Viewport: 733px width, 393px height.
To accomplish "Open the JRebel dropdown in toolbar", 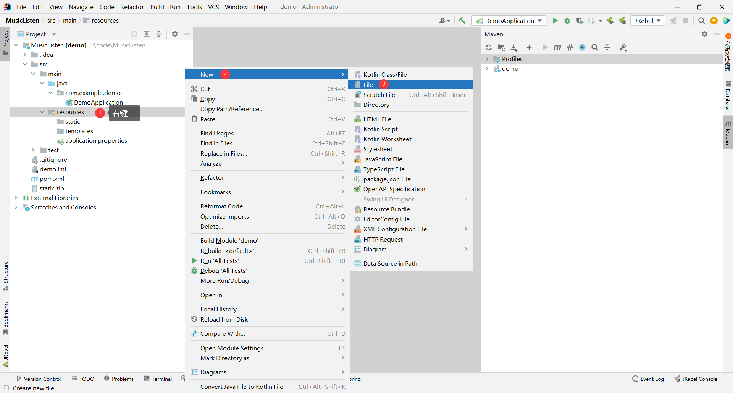I will pyautogui.click(x=647, y=21).
